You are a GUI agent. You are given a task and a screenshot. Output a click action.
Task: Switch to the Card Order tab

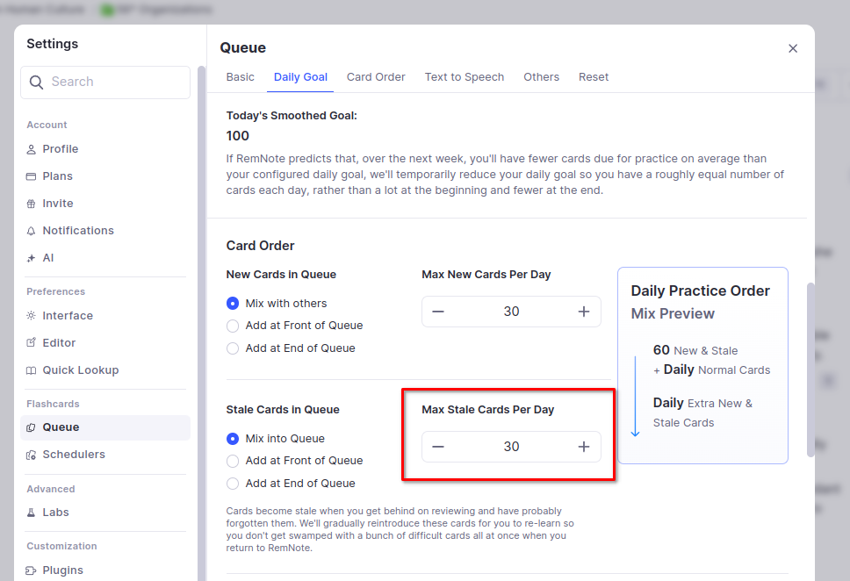[x=376, y=77]
